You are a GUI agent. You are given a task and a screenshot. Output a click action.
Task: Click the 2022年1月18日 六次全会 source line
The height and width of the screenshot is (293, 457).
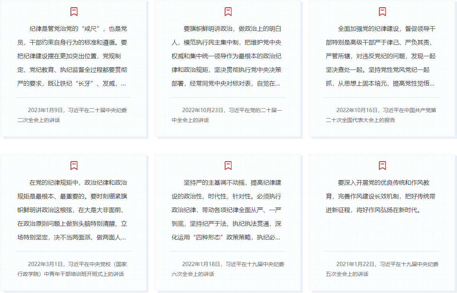[x=227, y=269]
